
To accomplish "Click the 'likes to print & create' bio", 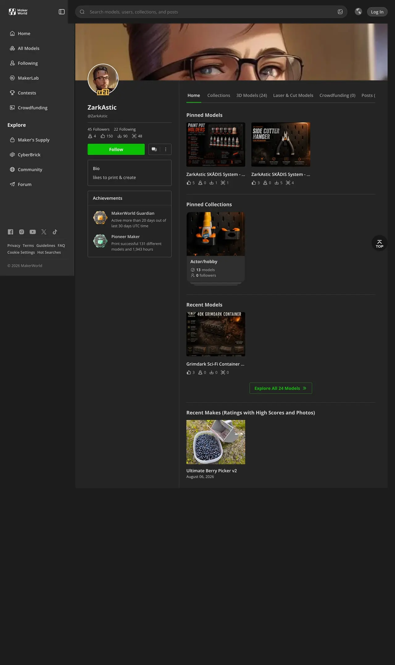I will [114, 177].
